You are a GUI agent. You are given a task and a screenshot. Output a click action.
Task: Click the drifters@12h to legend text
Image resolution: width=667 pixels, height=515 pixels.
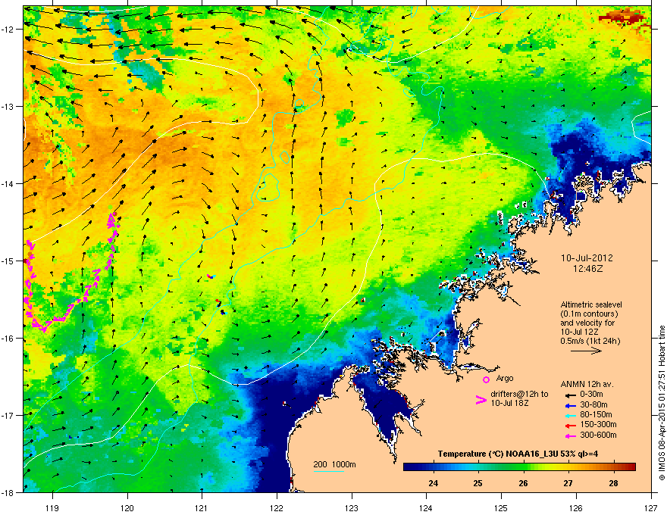point(519,395)
